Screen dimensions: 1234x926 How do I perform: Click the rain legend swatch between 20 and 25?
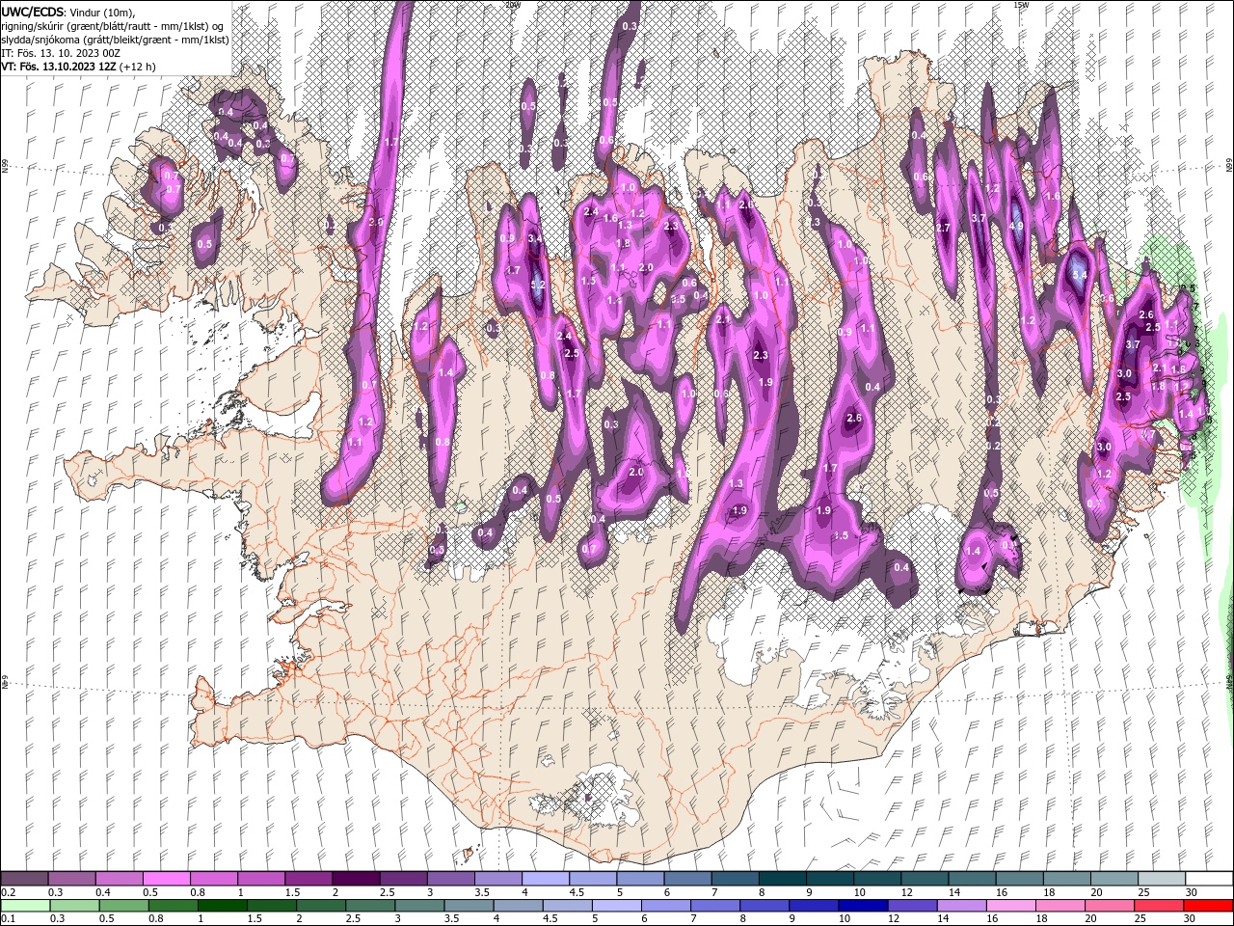coord(1112,906)
